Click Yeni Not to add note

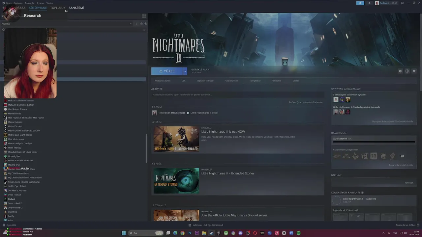[x=409, y=183]
